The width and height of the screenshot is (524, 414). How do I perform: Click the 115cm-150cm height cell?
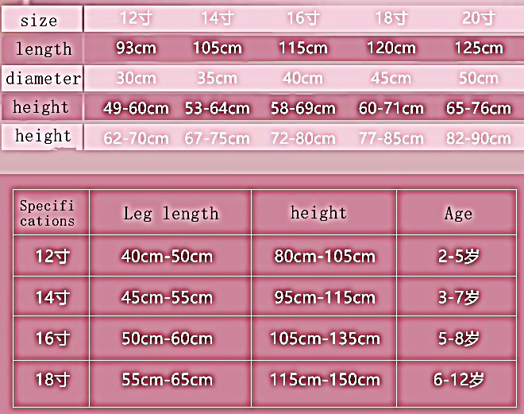tap(322, 380)
